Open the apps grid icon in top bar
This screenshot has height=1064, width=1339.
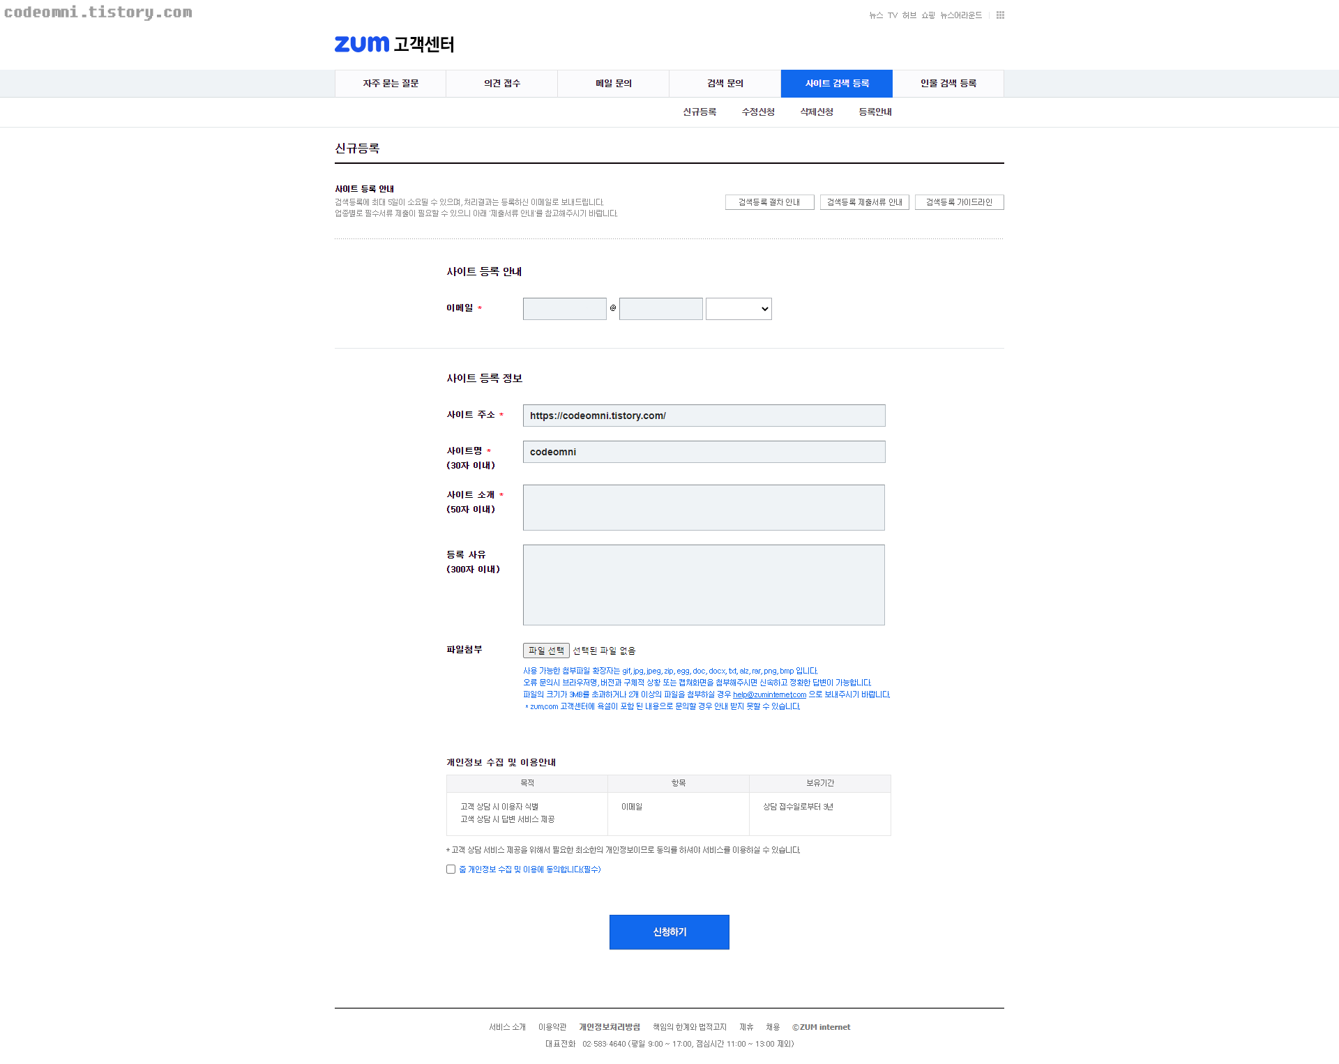coord(1000,15)
